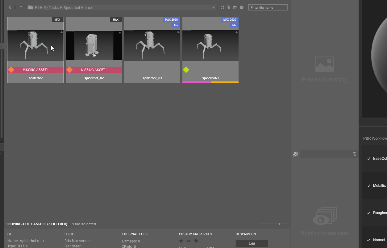Click the orange diamond on spiderbot
Image resolution: width=387 pixels, height=248 pixels.
click(11, 70)
